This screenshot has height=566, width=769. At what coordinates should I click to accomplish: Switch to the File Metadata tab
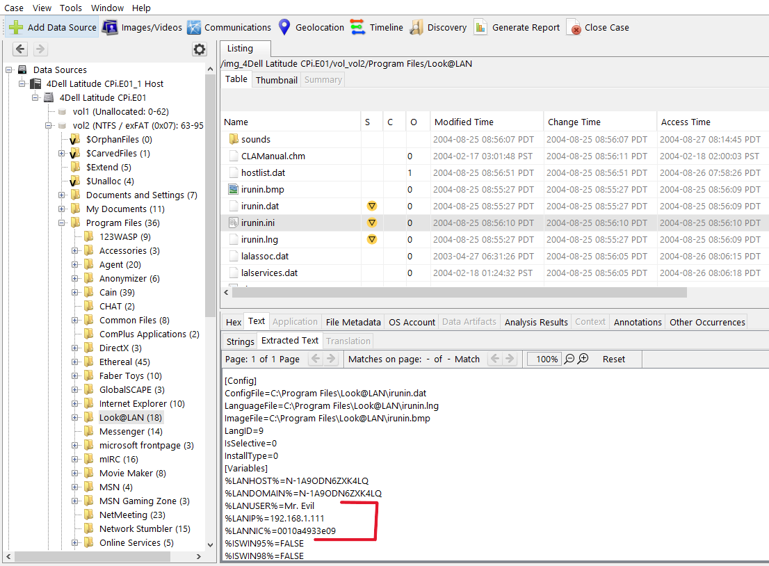(x=353, y=322)
